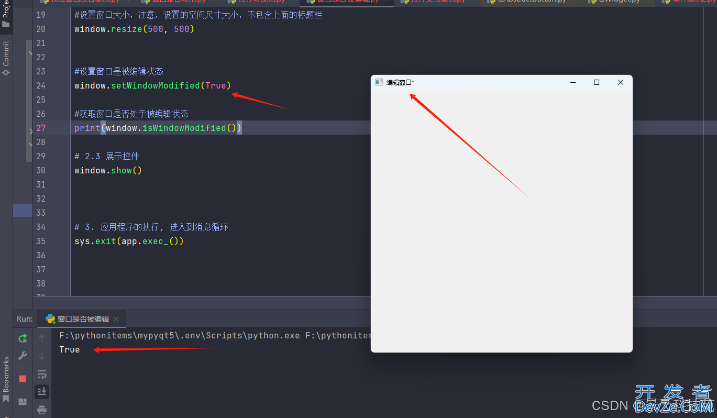
Task: Close the 编辑窗口 window
Action: pos(621,82)
